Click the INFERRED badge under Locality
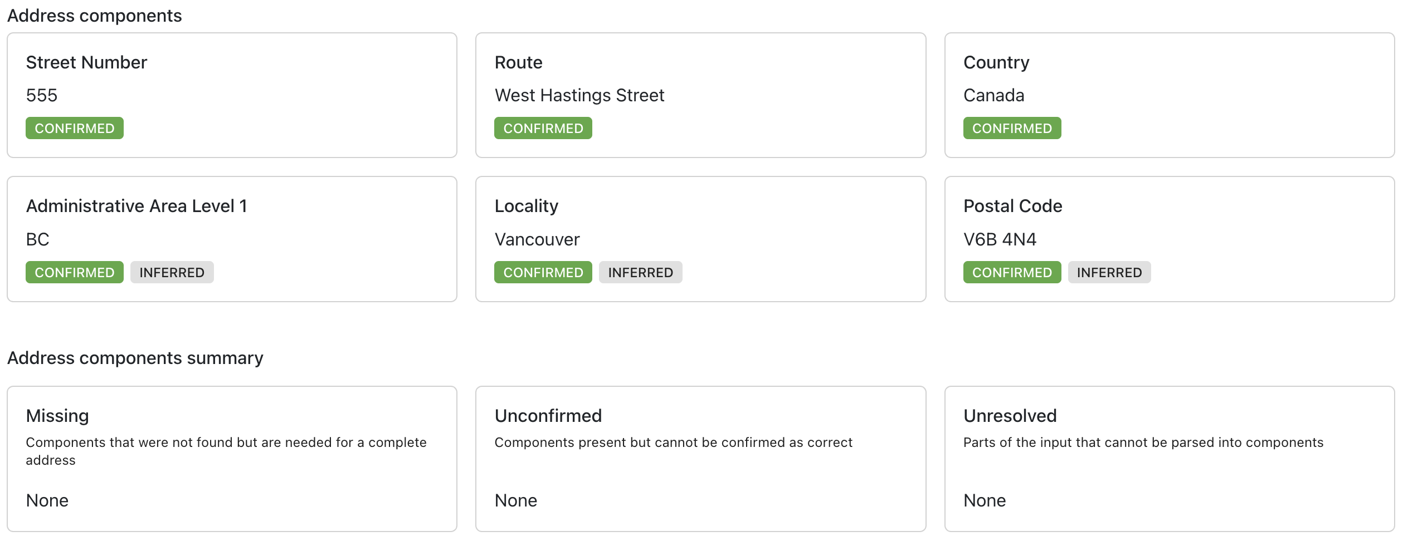 pyautogui.click(x=640, y=272)
